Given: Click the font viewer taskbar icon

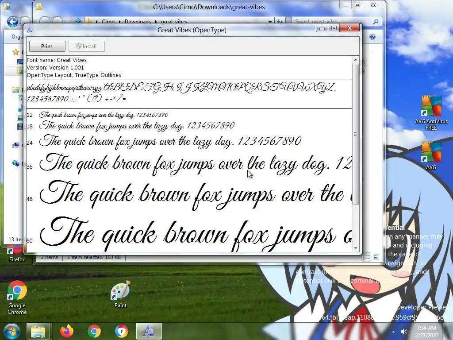Looking at the screenshot, I should pos(149,331).
